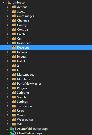Select the Translation folder label

click(x=24, y=106)
